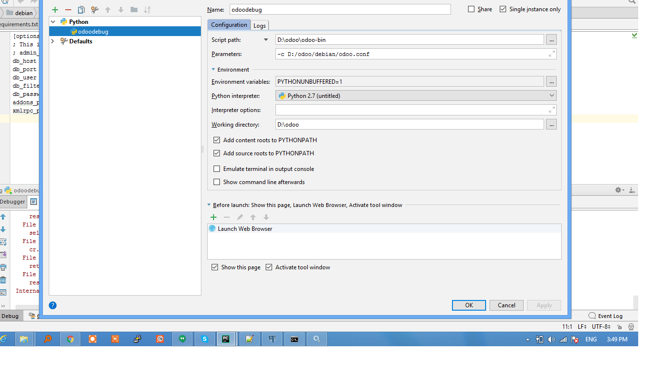
Task: Browse for the working directory
Action: 551,125
